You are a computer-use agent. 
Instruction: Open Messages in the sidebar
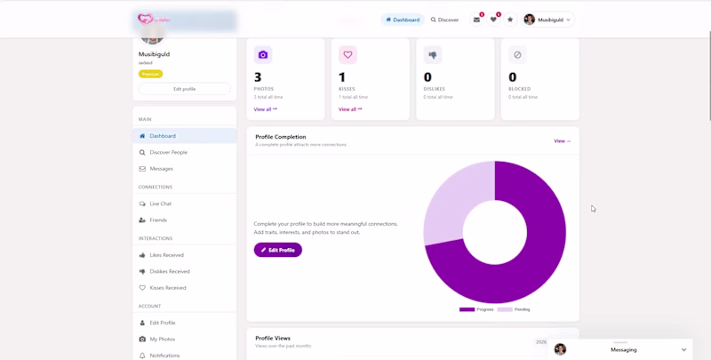185,169
